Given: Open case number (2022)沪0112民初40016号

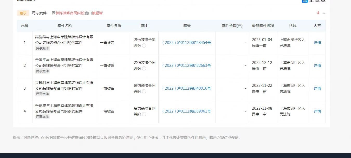Looking at the screenshot, I should click(186, 88).
